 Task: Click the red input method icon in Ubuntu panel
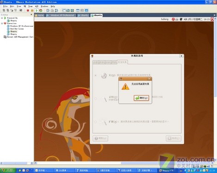(173, 19)
